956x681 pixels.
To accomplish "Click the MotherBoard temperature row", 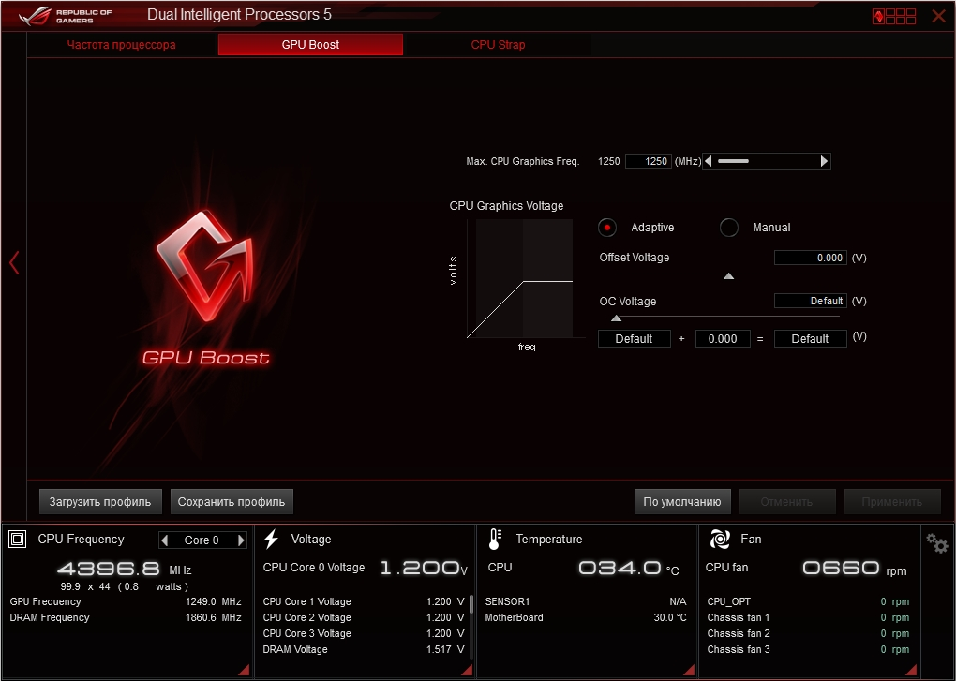I will pyautogui.click(x=586, y=617).
